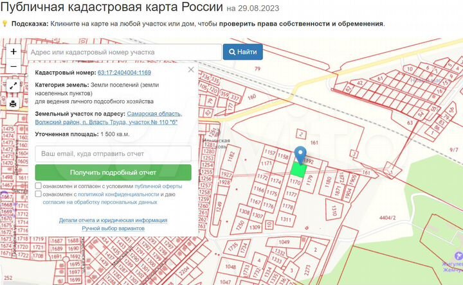
Task: Click parcel labeled 1166 on the map
Action: (259, 189)
